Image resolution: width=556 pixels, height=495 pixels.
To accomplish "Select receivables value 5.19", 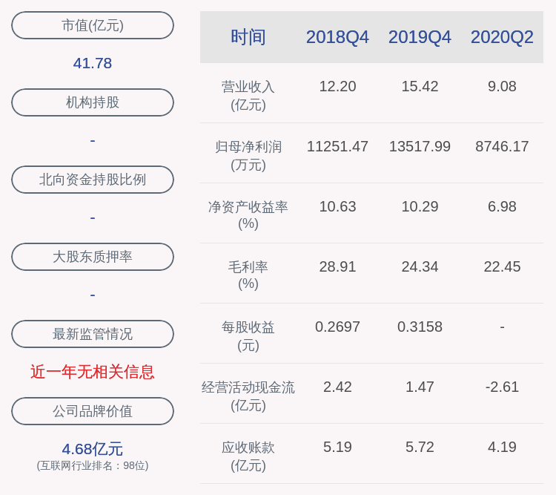I will [x=337, y=447].
